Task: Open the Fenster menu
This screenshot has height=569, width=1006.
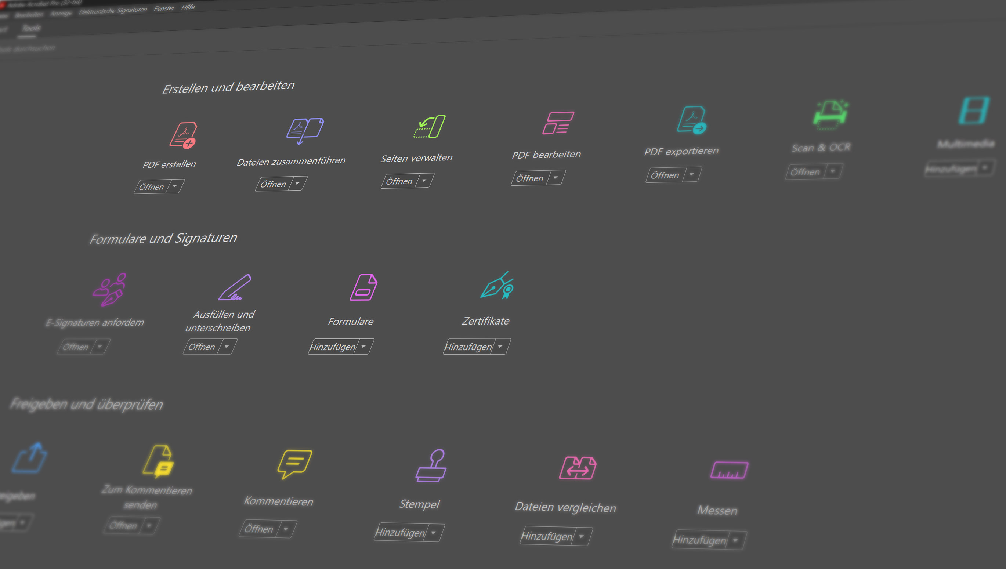Action: [x=164, y=8]
